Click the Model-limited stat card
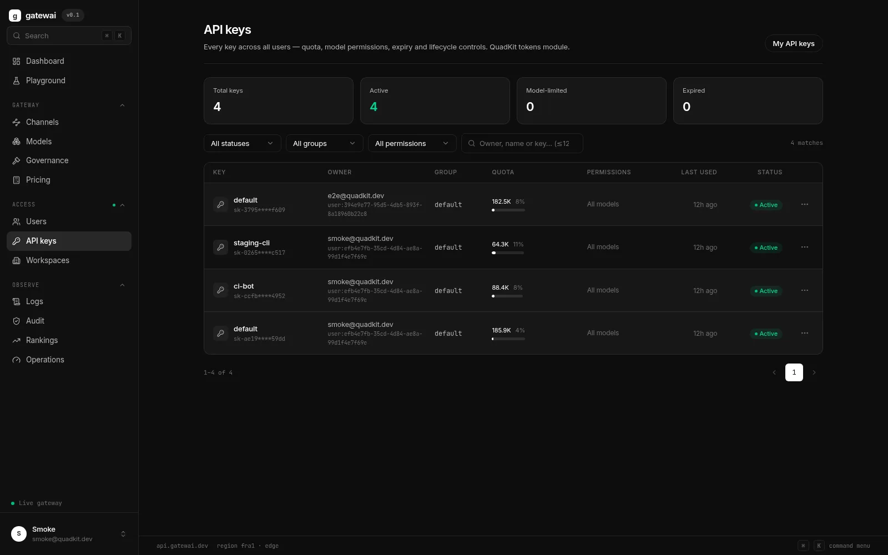This screenshot has width=888, height=555. (x=592, y=100)
